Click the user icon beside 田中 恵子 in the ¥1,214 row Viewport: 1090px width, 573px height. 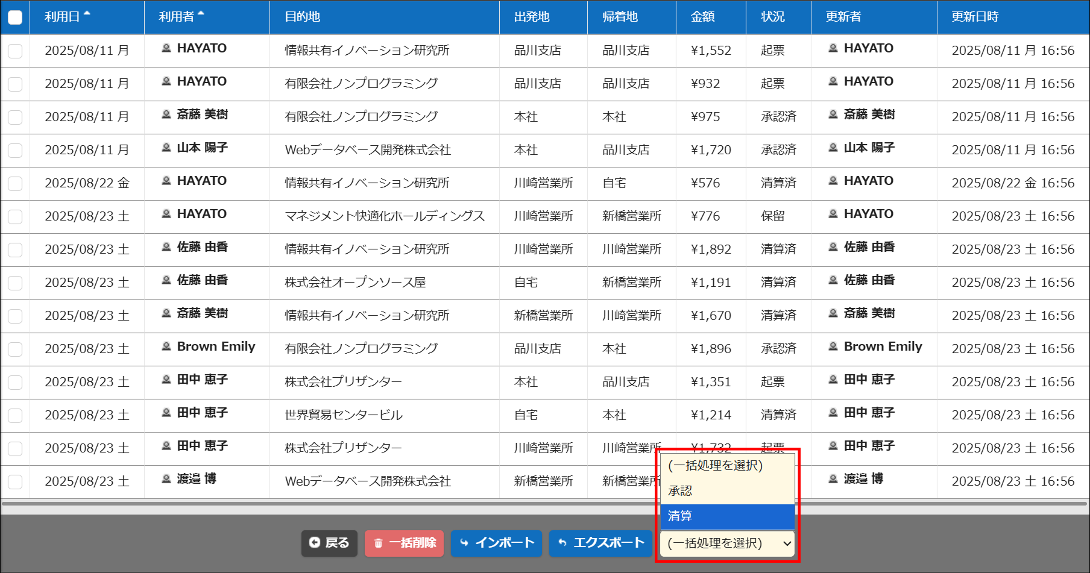[166, 413]
